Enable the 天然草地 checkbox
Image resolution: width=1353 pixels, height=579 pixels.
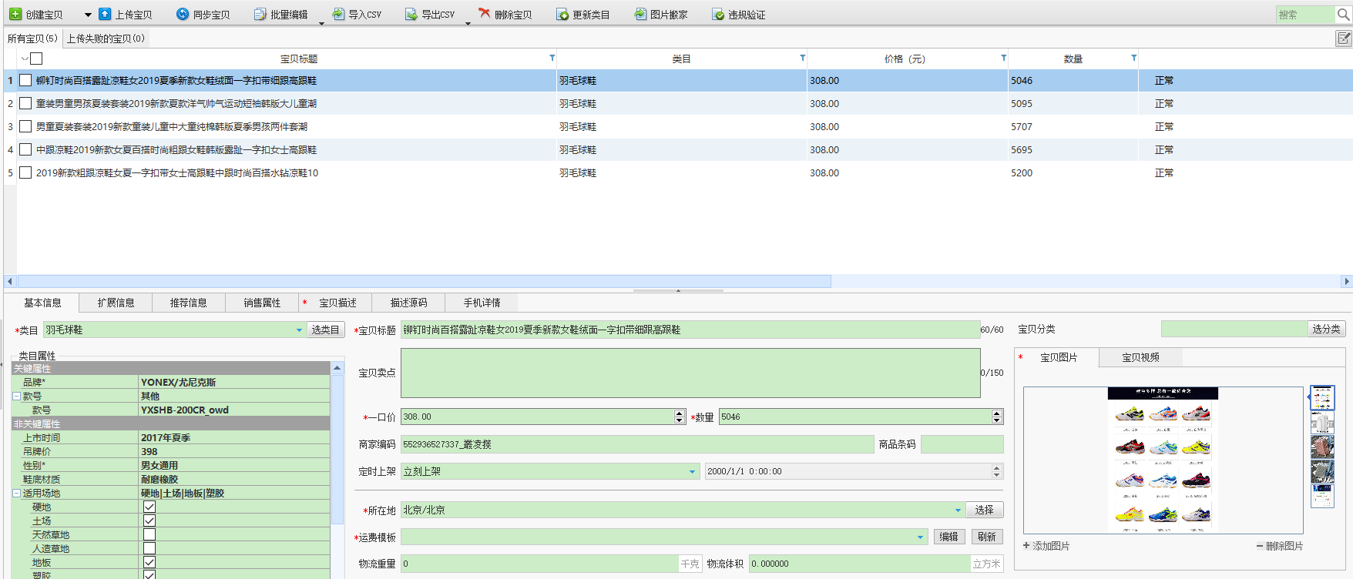click(x=149, y=534)
